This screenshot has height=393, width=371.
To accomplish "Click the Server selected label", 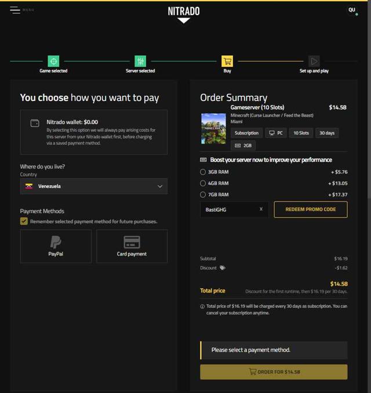I will tap(140, 71).
